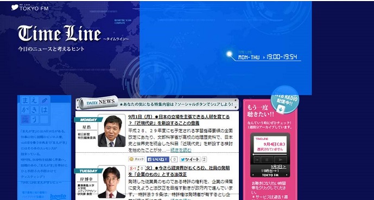Open the tweet count bubble showing 2
The width and height of the screenshot is (374, 200).
(205, 159)
